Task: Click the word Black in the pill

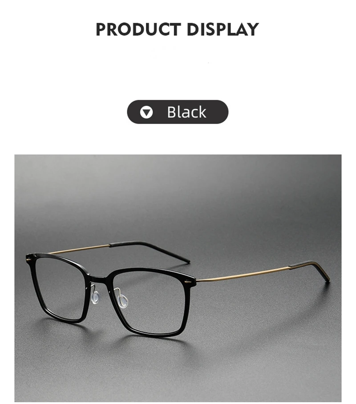Action: 186,112
